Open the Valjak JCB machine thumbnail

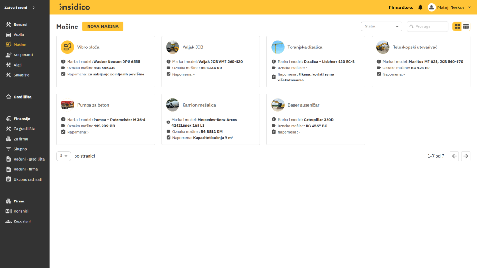point(172,47)
